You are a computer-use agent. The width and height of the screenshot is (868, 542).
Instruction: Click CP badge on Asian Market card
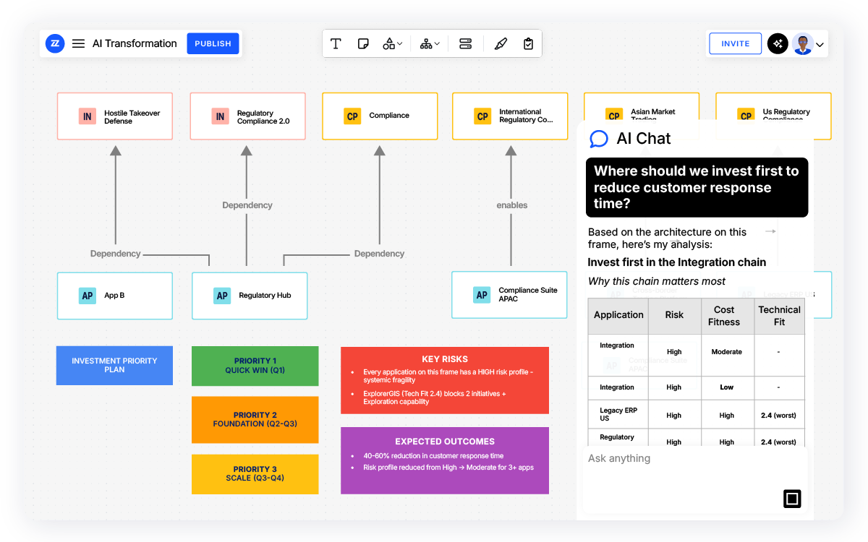click(614, 116)
